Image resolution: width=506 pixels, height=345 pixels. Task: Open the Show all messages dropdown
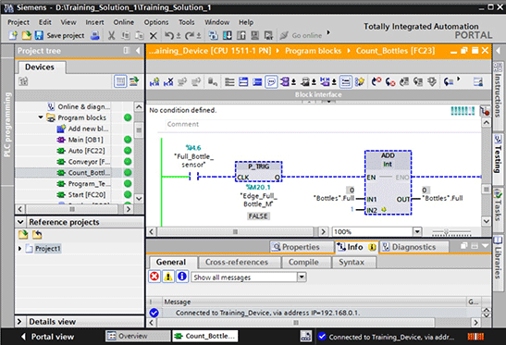click(x=302, y=277)
